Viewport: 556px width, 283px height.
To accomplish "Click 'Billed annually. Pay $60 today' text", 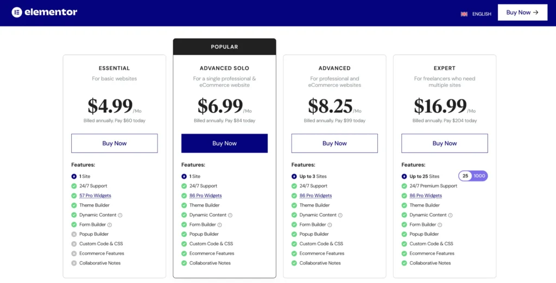I will (x=115, y=121).
